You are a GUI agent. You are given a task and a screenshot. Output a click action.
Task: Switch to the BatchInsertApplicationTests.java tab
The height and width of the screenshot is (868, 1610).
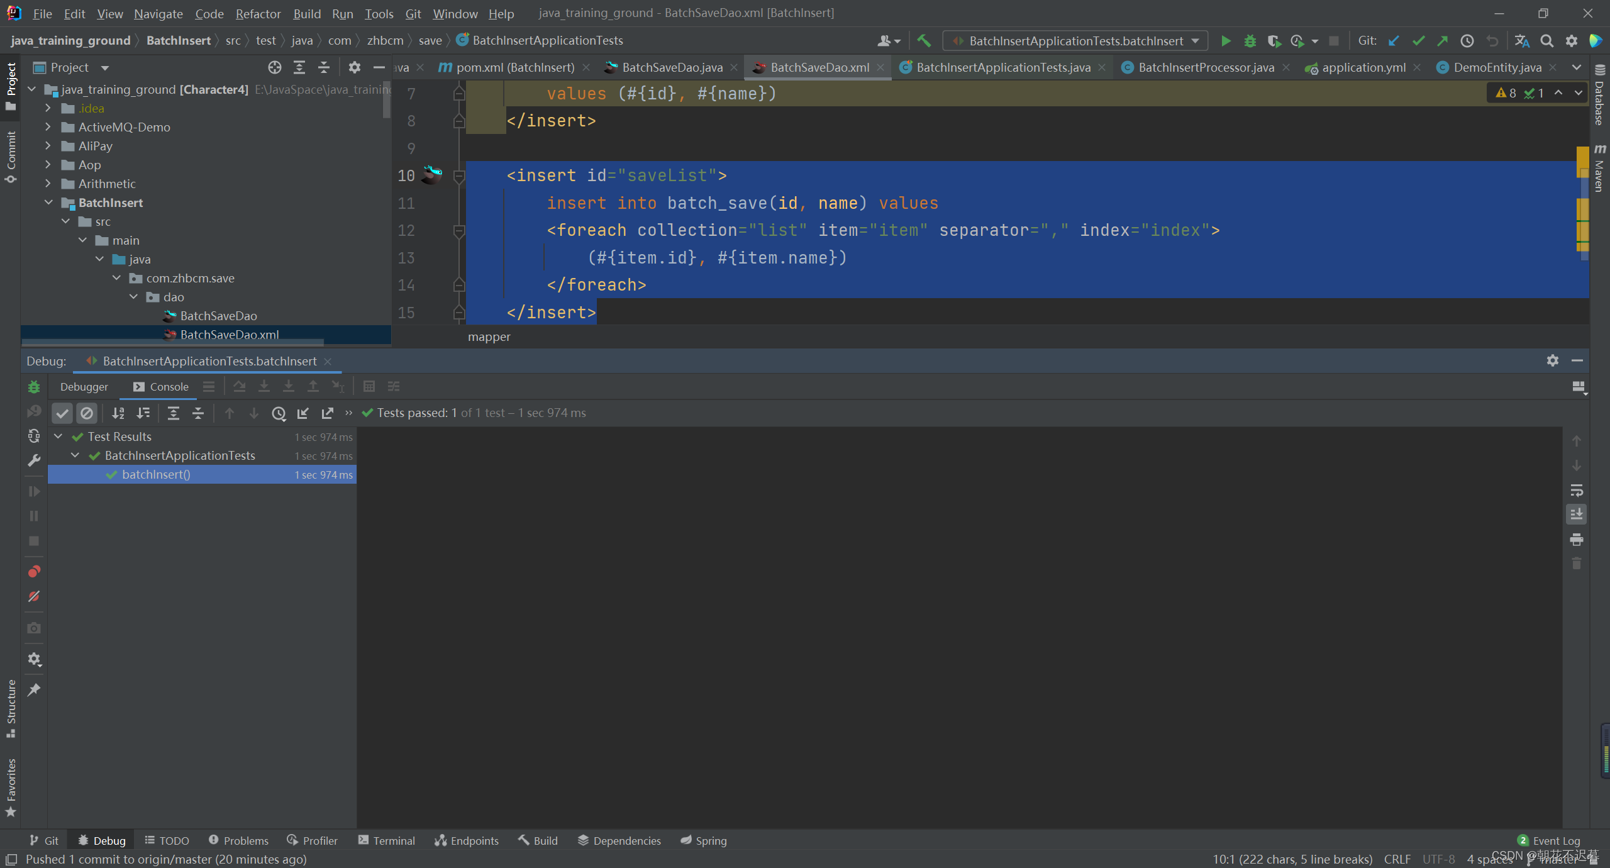pos(1003,67)
